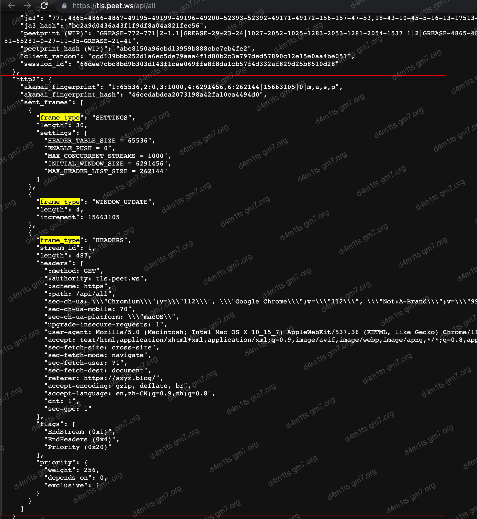Click the ":path: /api/all" header
The height and width of the screenshot is (519, 477).
click(x=80, y=294)
